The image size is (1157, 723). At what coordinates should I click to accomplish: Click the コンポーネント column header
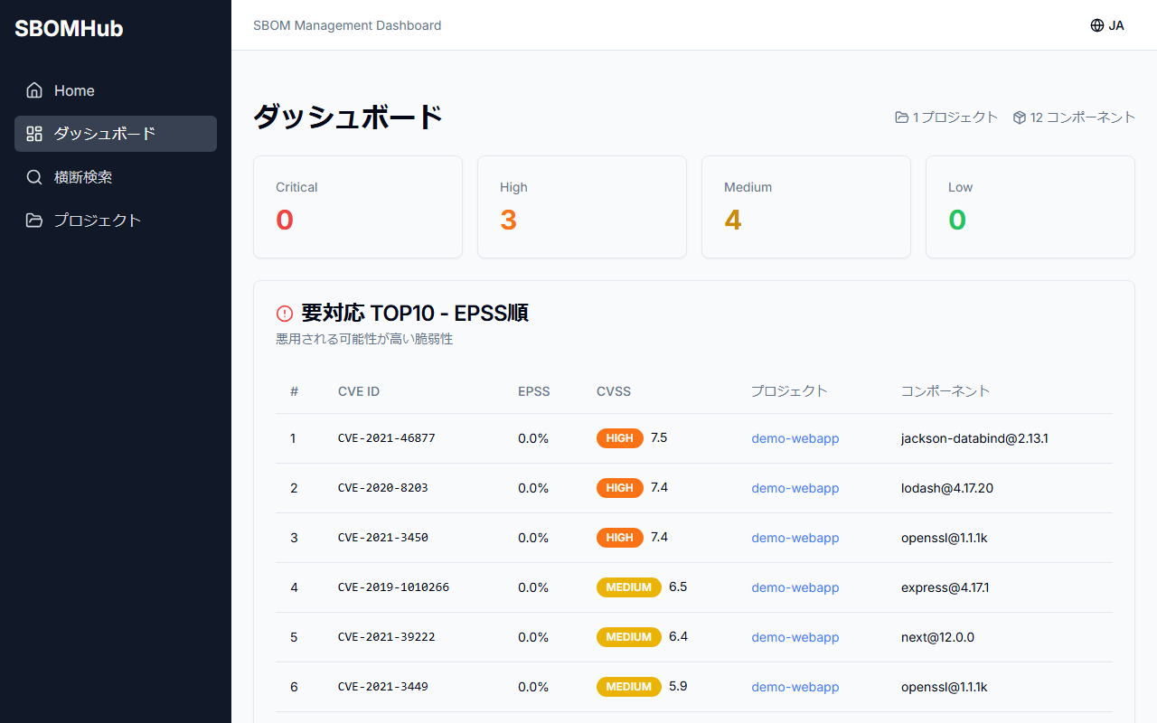(x=945, y=391)
